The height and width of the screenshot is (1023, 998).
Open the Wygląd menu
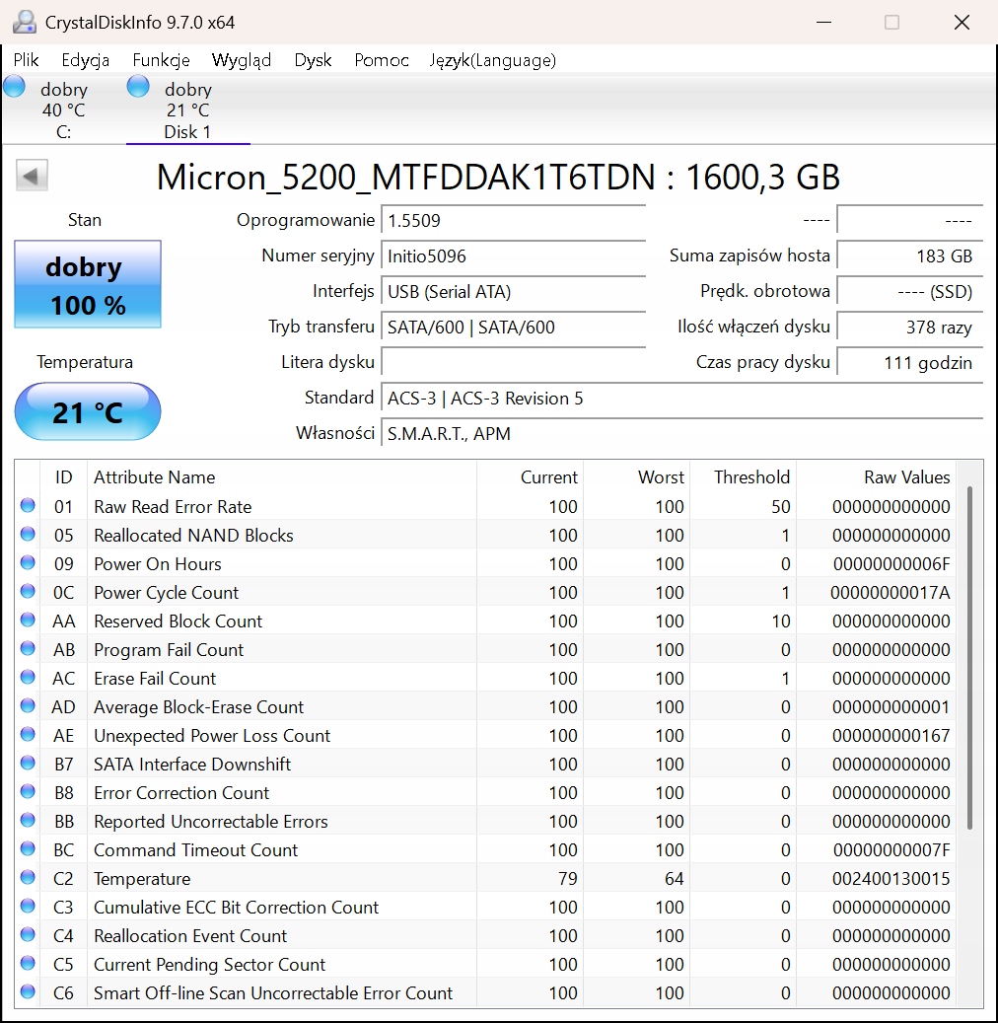click(242, 60)
